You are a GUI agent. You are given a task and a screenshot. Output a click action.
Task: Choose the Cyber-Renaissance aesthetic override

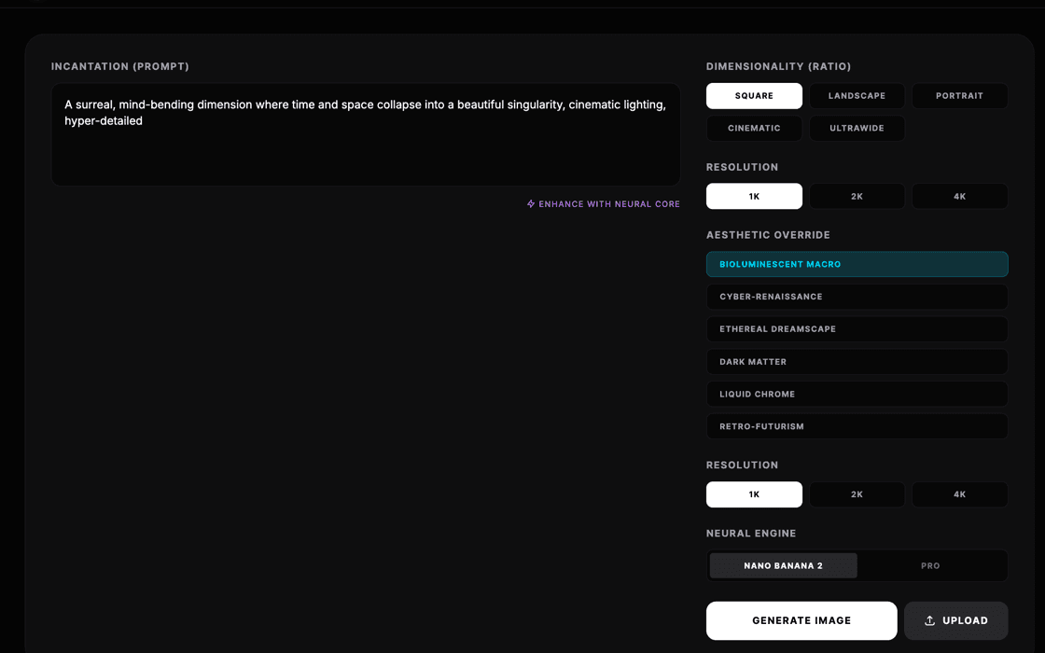click(x=857, y=297)
